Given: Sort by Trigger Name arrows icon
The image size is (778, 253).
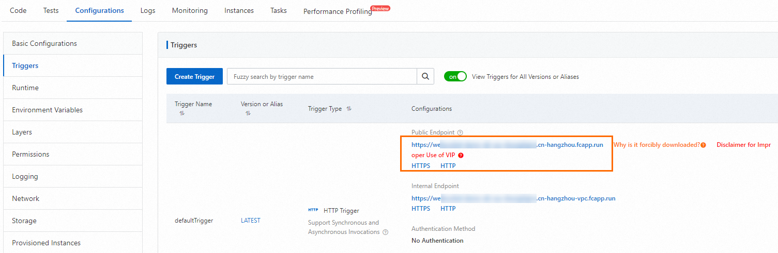Looking at the screenshot, I should point(181,113).
